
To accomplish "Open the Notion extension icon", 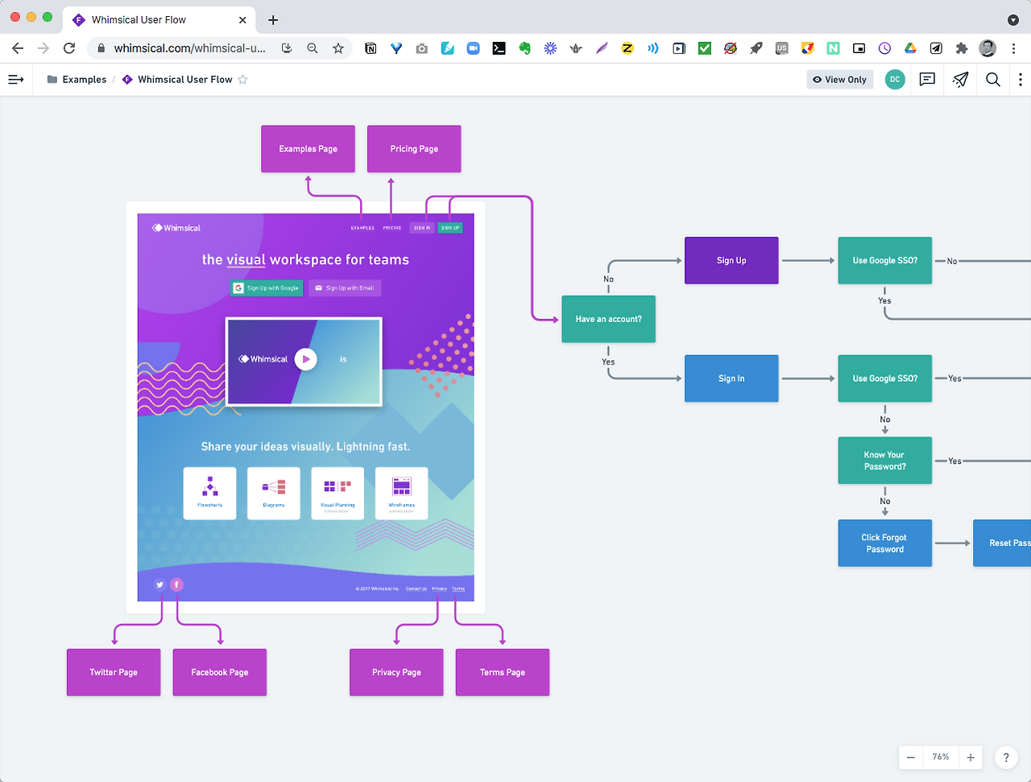I will tap(371, 48).
